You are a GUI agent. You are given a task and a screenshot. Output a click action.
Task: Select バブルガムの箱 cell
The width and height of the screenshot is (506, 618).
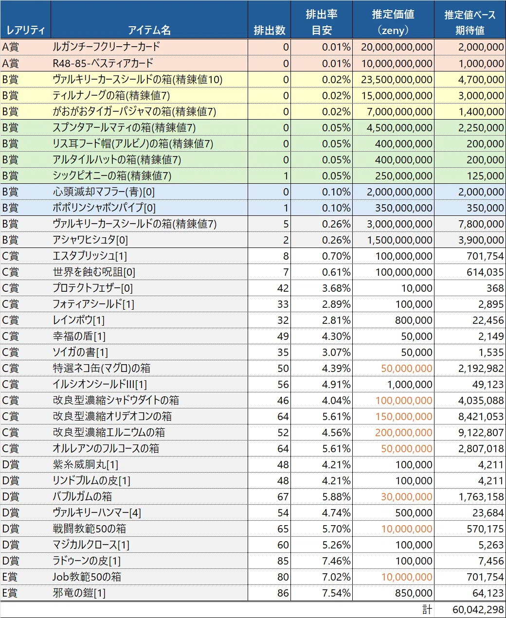pyautogui.click(x=149, y=496)
